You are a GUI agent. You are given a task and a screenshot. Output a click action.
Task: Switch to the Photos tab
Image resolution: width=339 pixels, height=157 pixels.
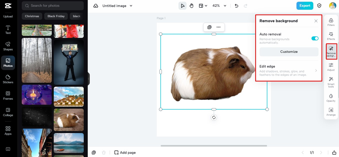click(x=8, y=63)
